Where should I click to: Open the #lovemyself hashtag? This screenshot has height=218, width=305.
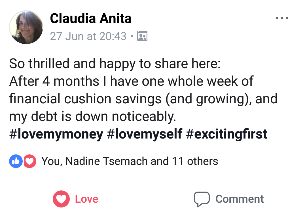point(145,134)
